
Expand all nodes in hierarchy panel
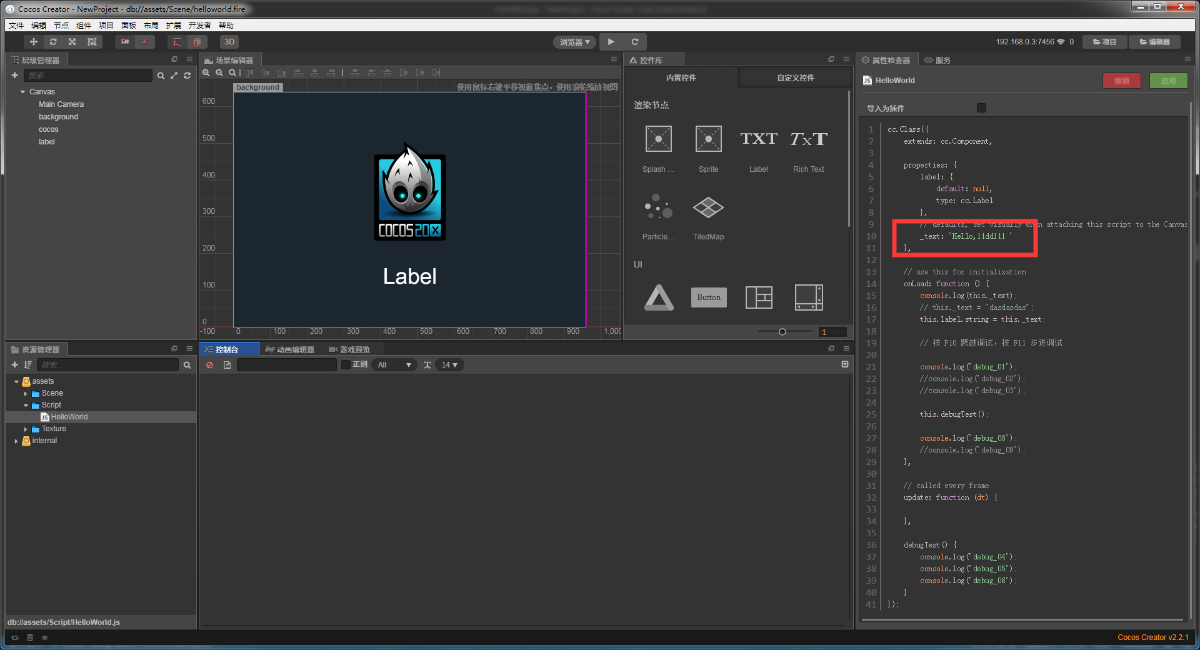174,76
